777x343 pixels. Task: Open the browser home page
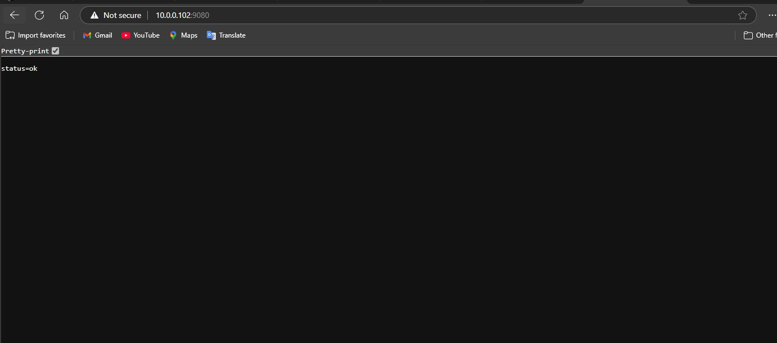coord(64,15)
